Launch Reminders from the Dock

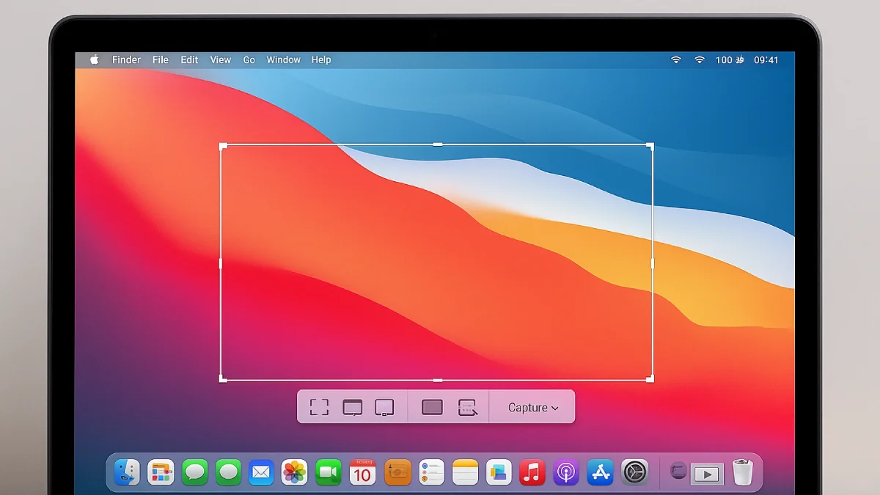(x=432, y=472)
